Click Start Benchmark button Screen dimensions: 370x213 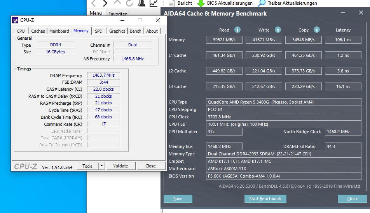point(265,199)
